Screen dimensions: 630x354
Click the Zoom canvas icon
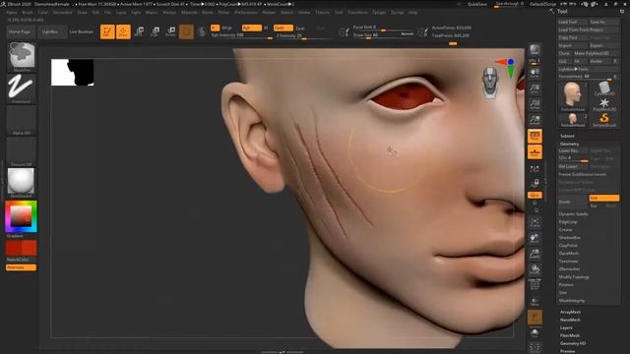click(x=535, y=88)
